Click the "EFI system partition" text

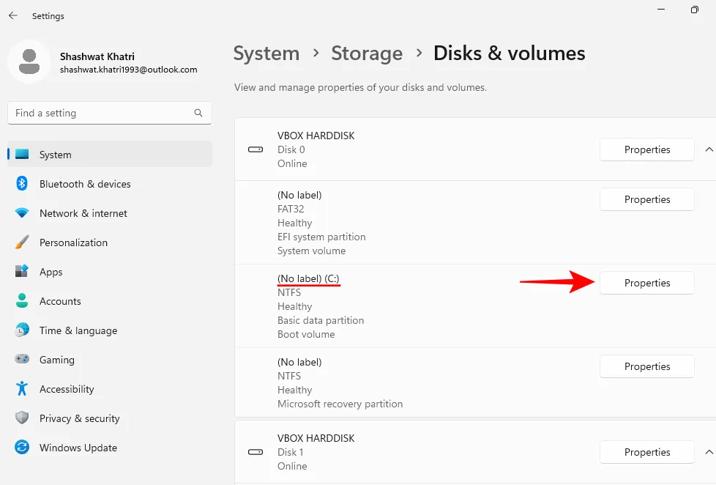(x=321, y=237)
